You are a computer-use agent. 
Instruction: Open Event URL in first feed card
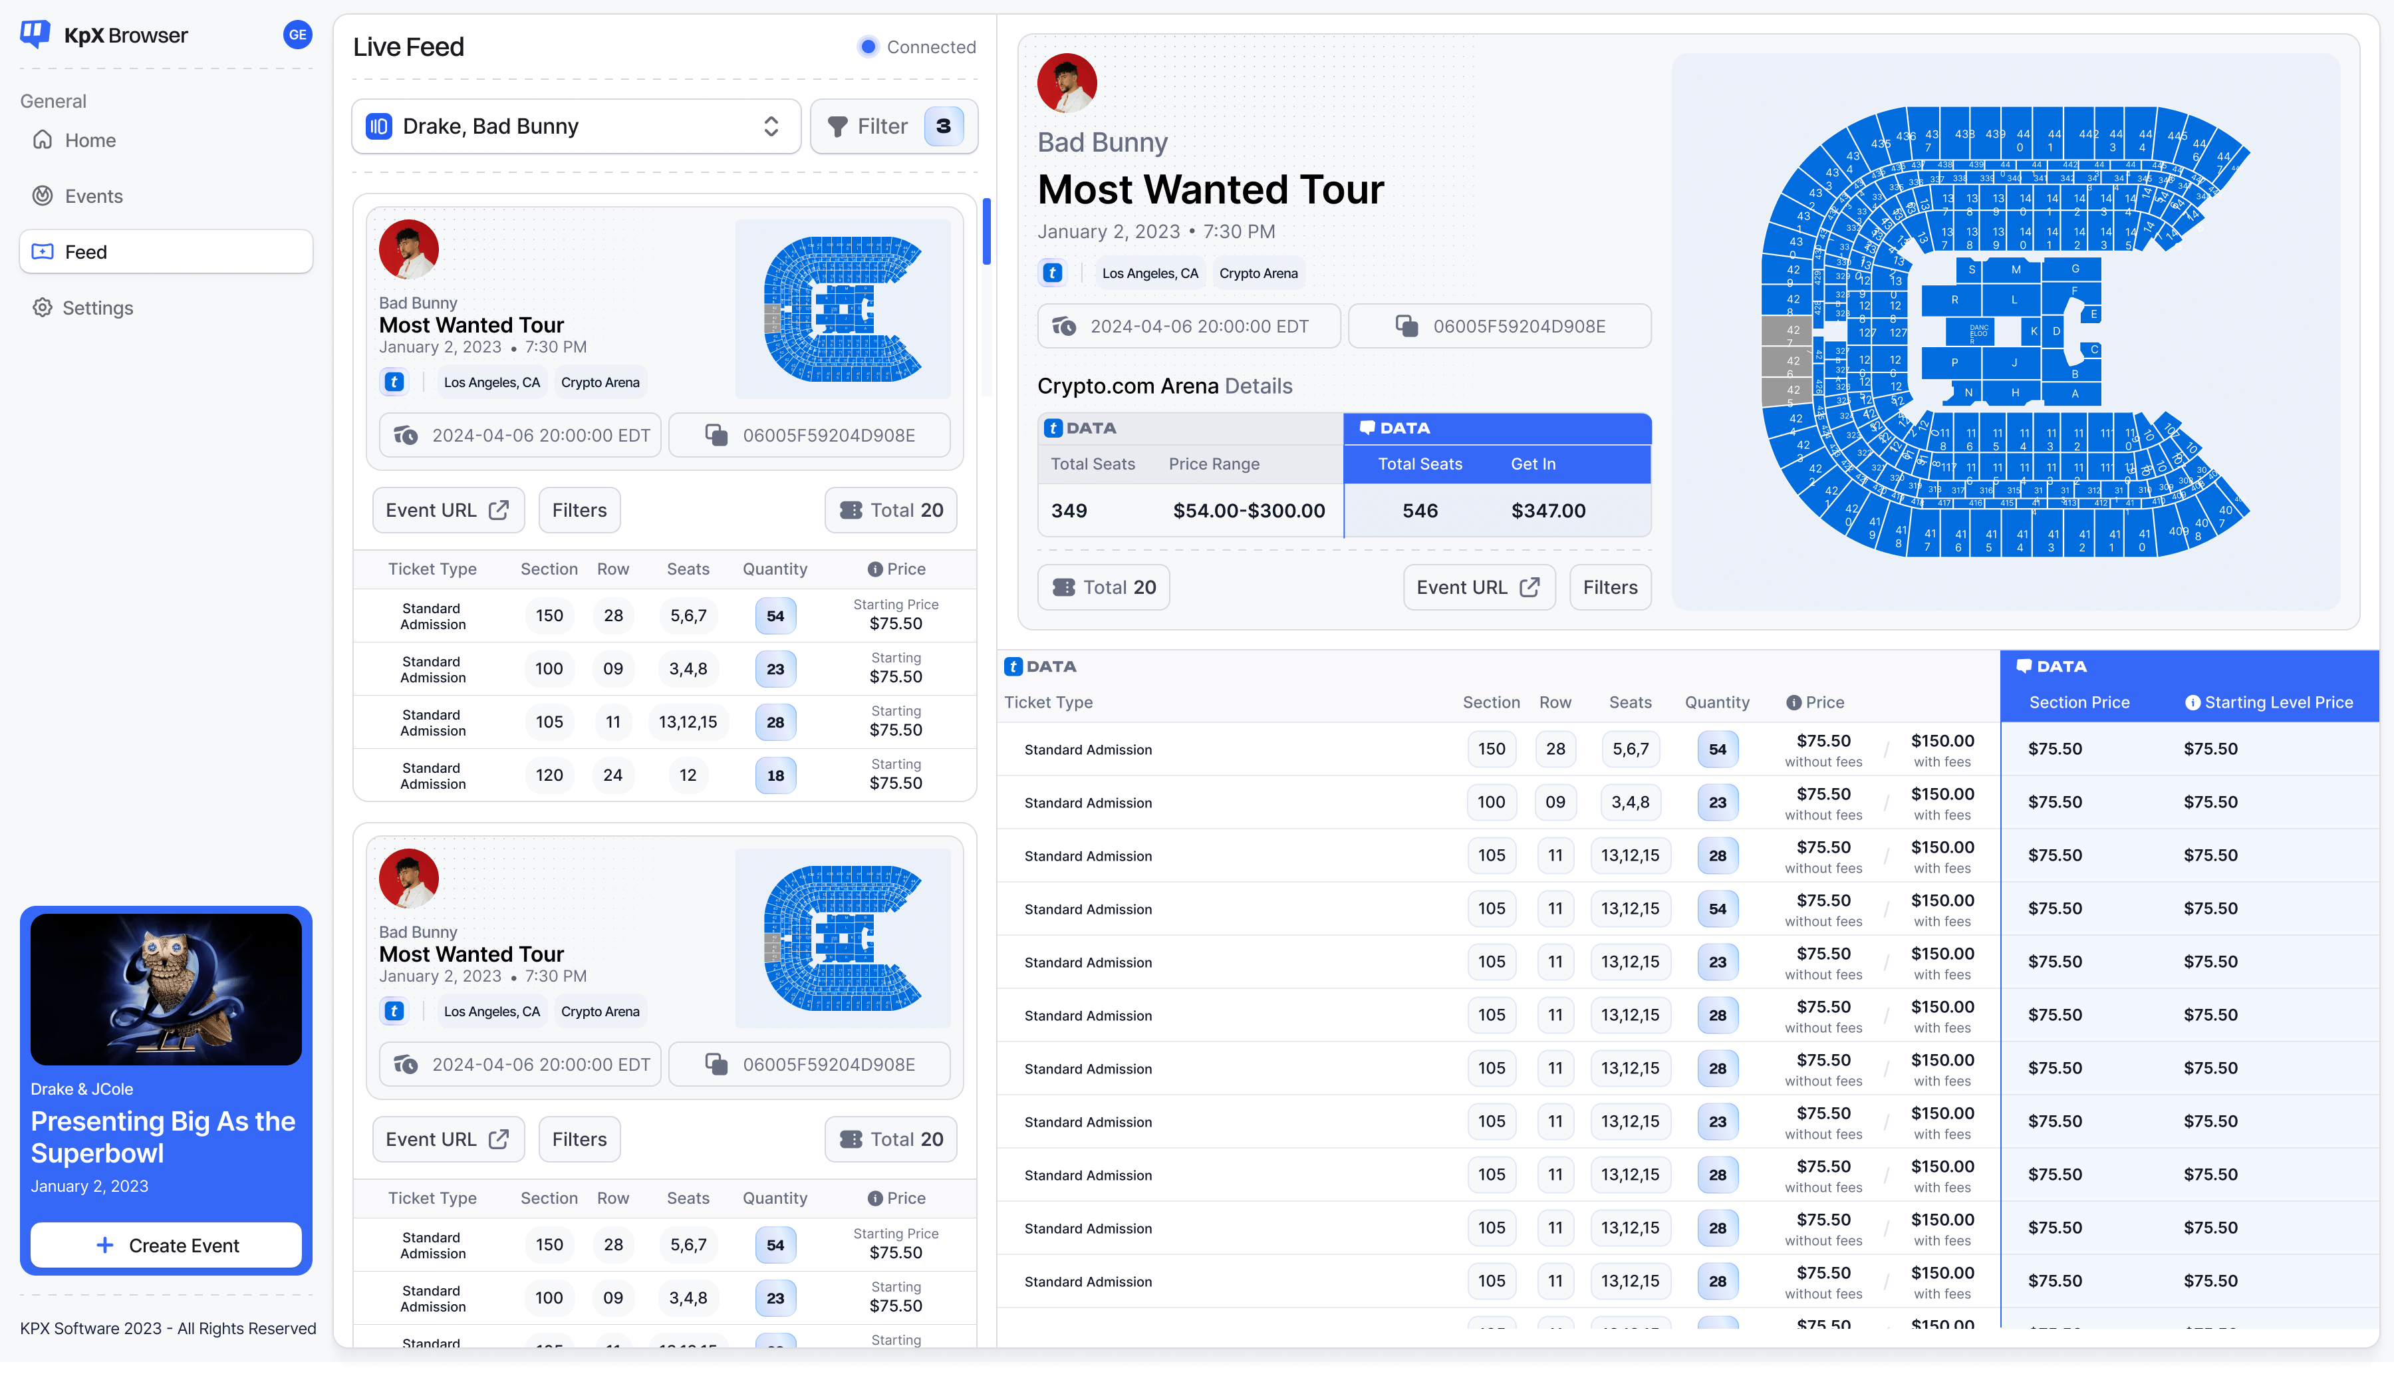pyautogui.click(x=448, y=510)
